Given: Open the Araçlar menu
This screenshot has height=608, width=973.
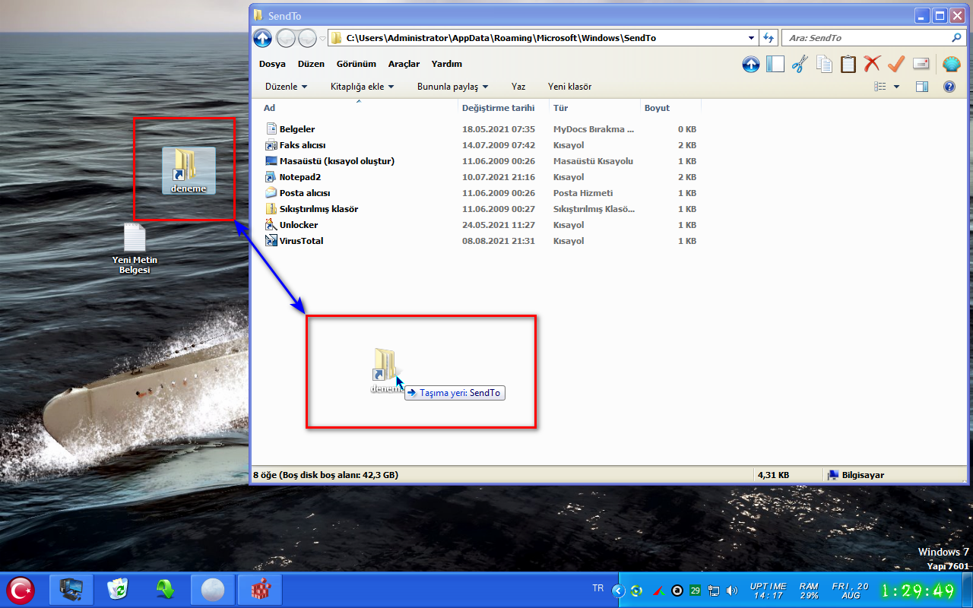Looking at the screenshot, I should point(404,64).
